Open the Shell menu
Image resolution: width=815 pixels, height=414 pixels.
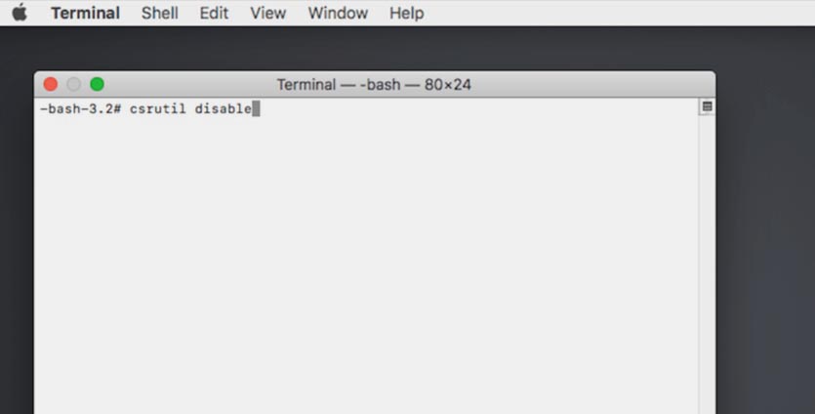[x=160, y=14]
